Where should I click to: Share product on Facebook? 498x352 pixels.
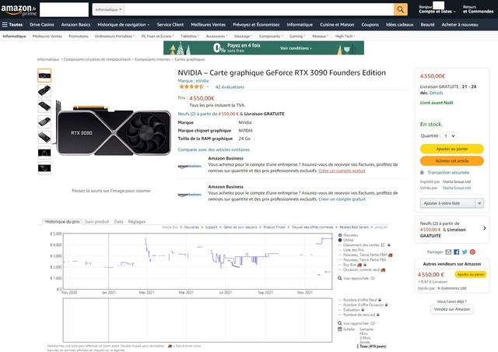pyautogui.click(x=457, y=252)
